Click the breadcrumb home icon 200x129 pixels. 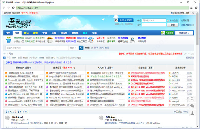click(x=4, y=54)
